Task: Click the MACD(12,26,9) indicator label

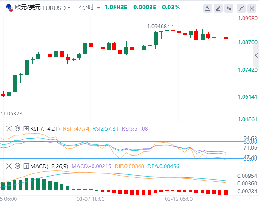Action: [x=49, y=166]
